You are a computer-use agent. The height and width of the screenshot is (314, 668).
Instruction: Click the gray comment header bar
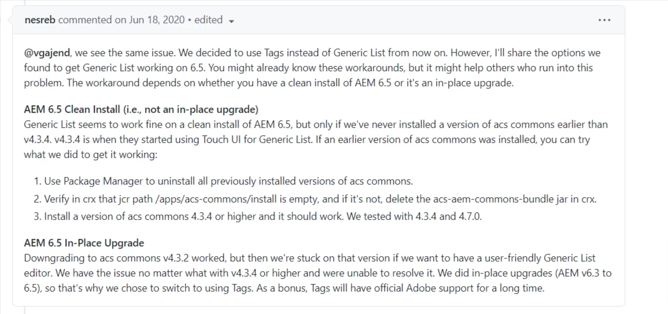tap(319, 20)
